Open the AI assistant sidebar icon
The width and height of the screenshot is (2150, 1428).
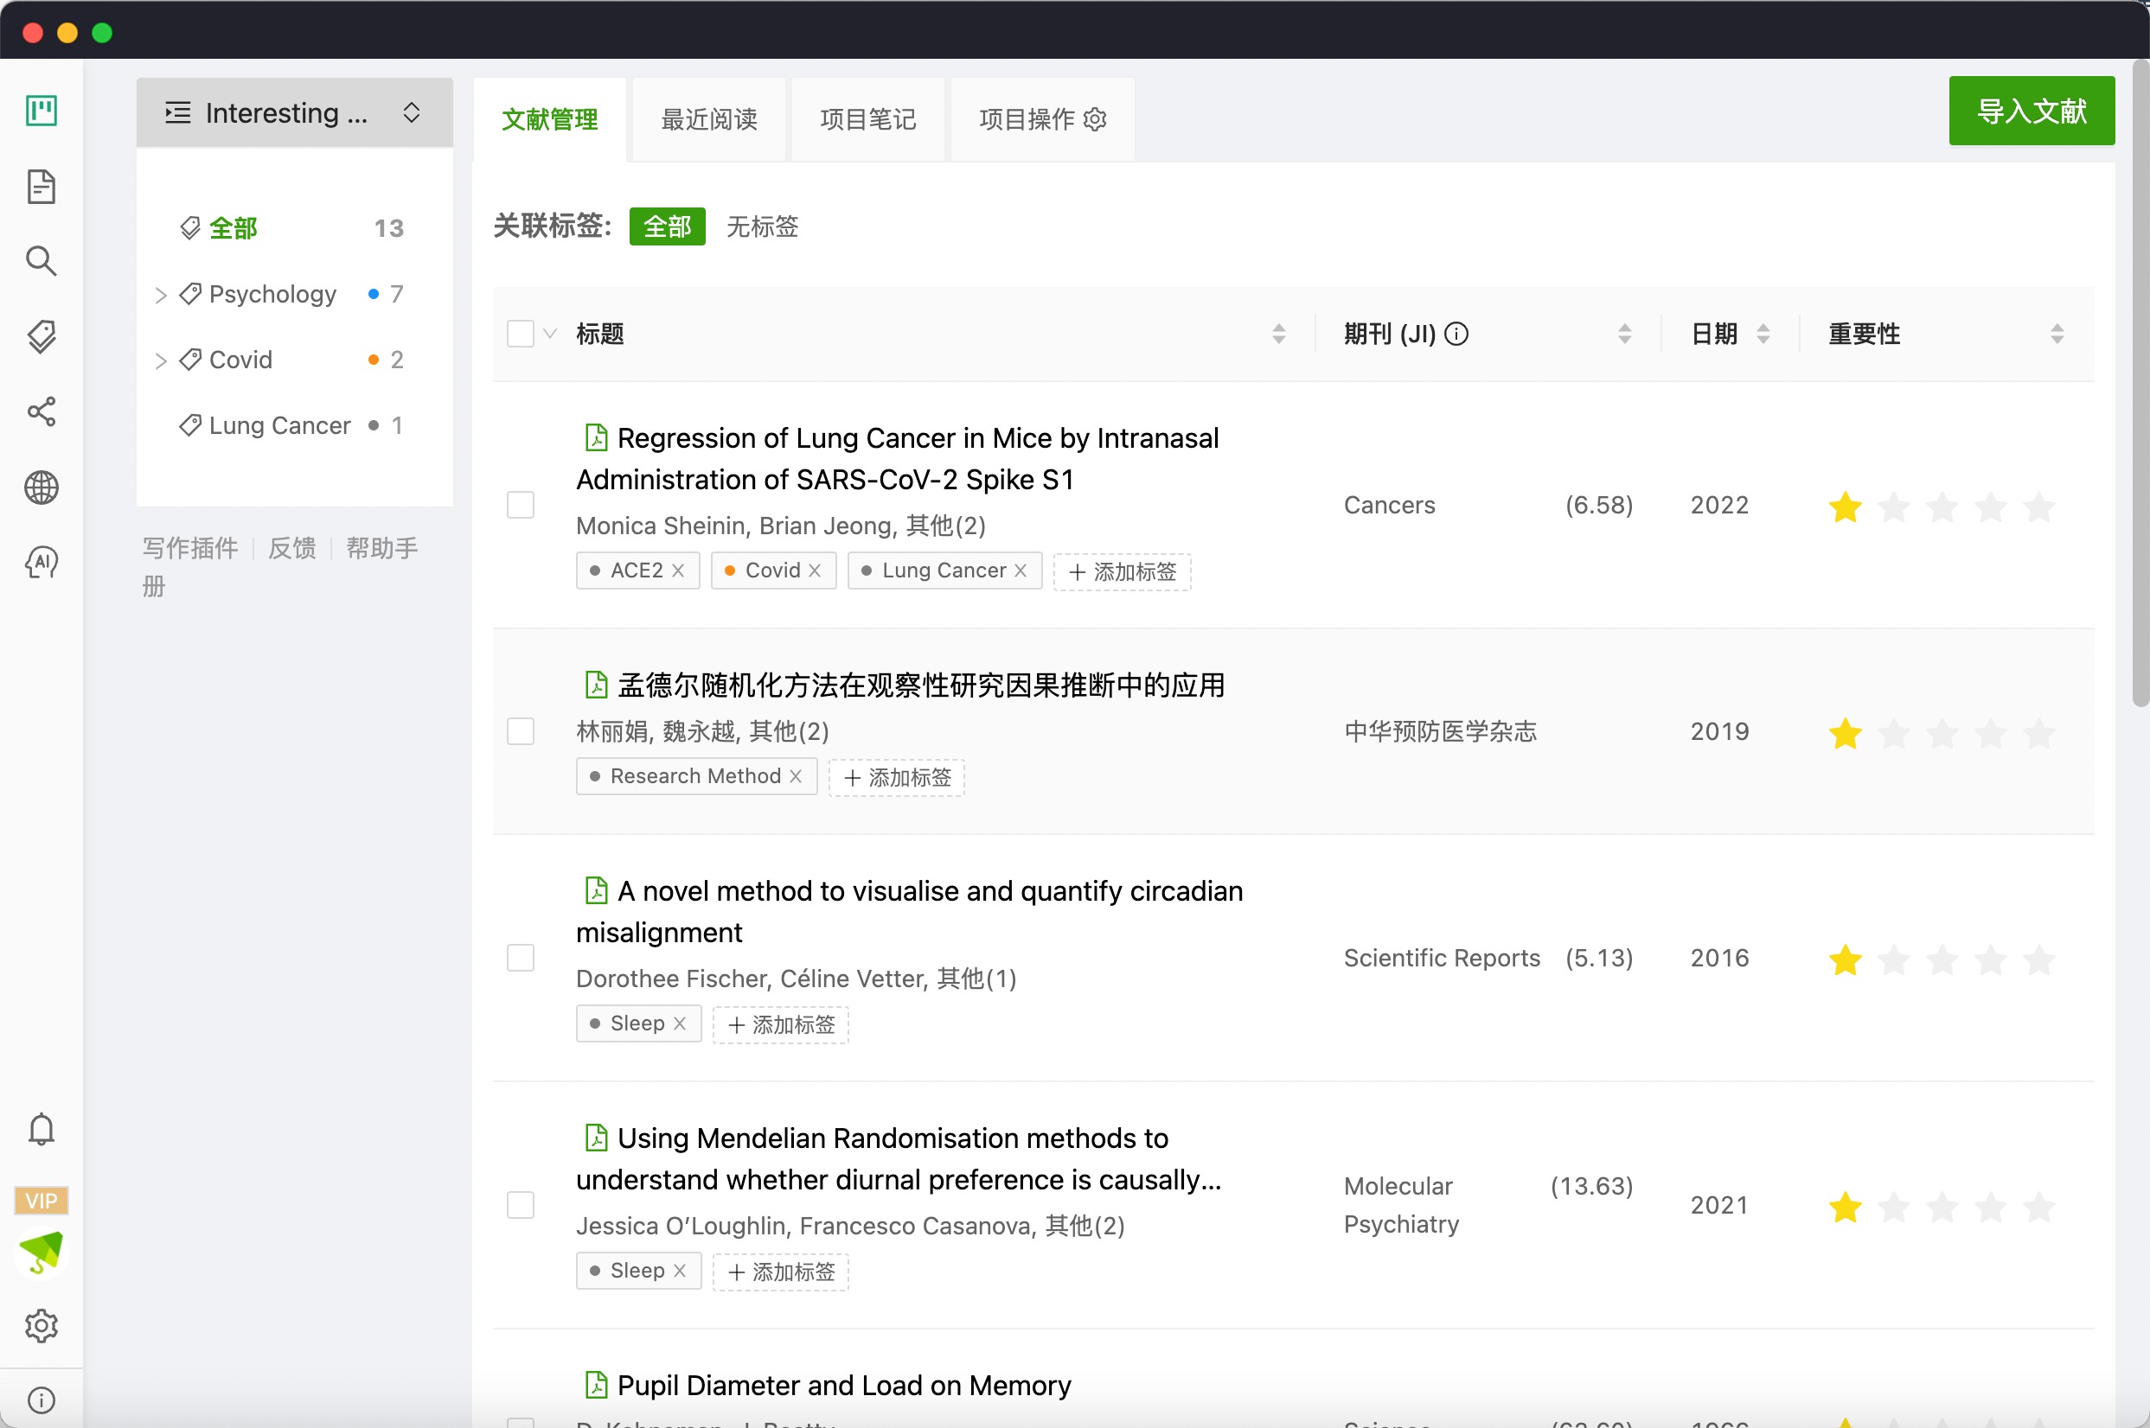coord(41,562)
